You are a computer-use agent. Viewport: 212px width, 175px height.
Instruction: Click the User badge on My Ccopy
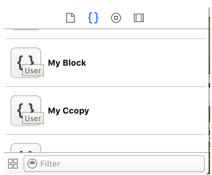pos(33,118)
